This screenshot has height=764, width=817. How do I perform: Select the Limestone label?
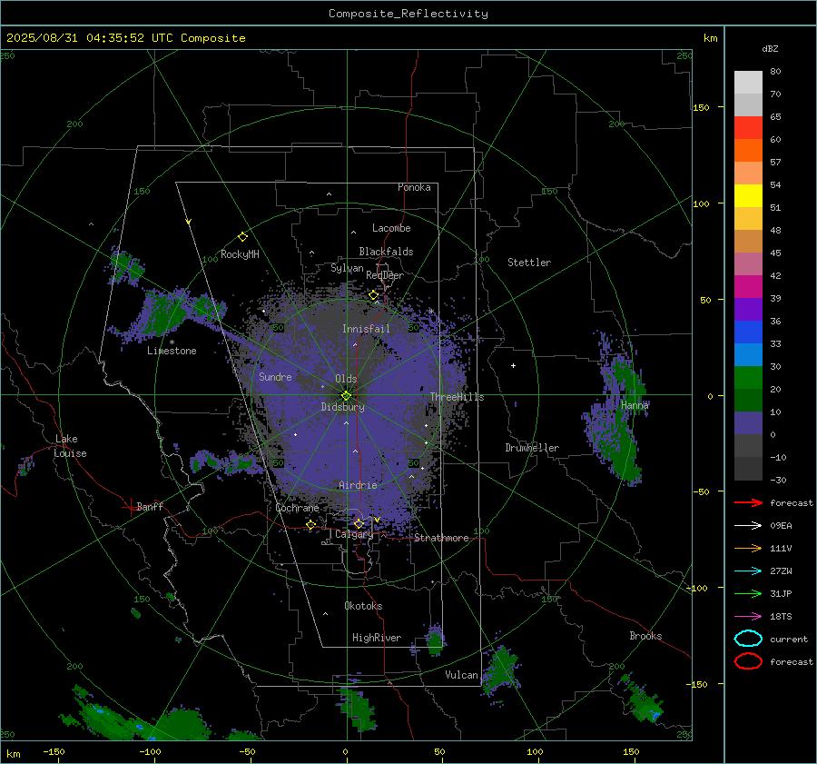click(172, 351)
